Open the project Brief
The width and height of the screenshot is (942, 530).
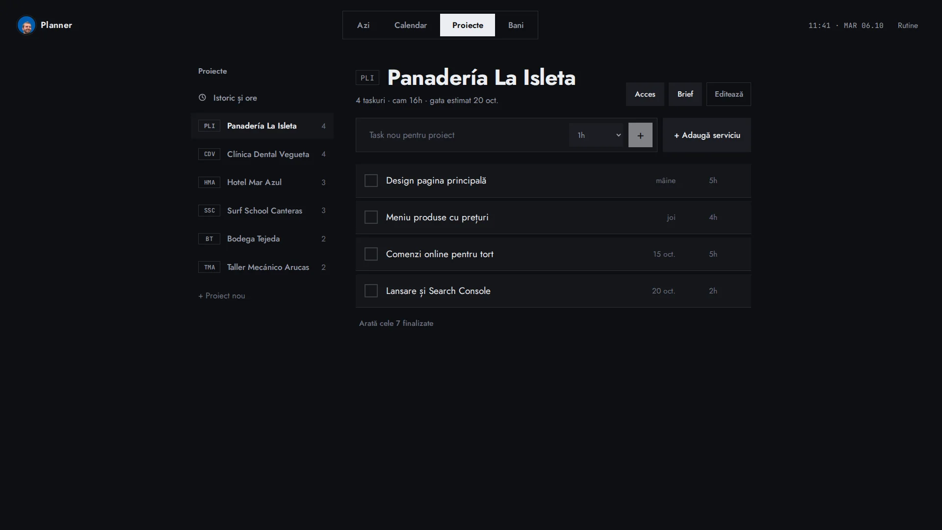coord(685,94)
